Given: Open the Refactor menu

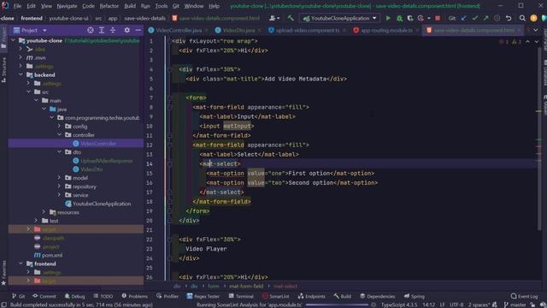Looking at the screenshot, I should point(109,6).
